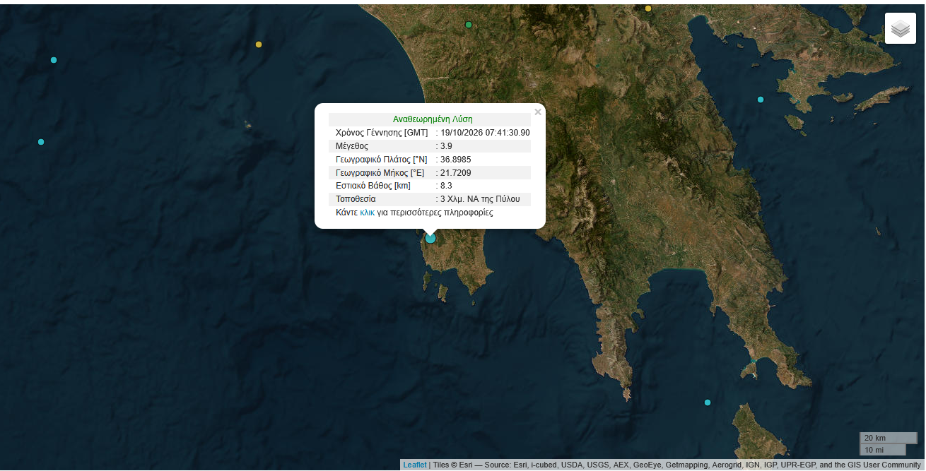Screen dimensions: 926x471
Task: Select the cyan marker in the Argolic Gulf
Action: point(761,100)
